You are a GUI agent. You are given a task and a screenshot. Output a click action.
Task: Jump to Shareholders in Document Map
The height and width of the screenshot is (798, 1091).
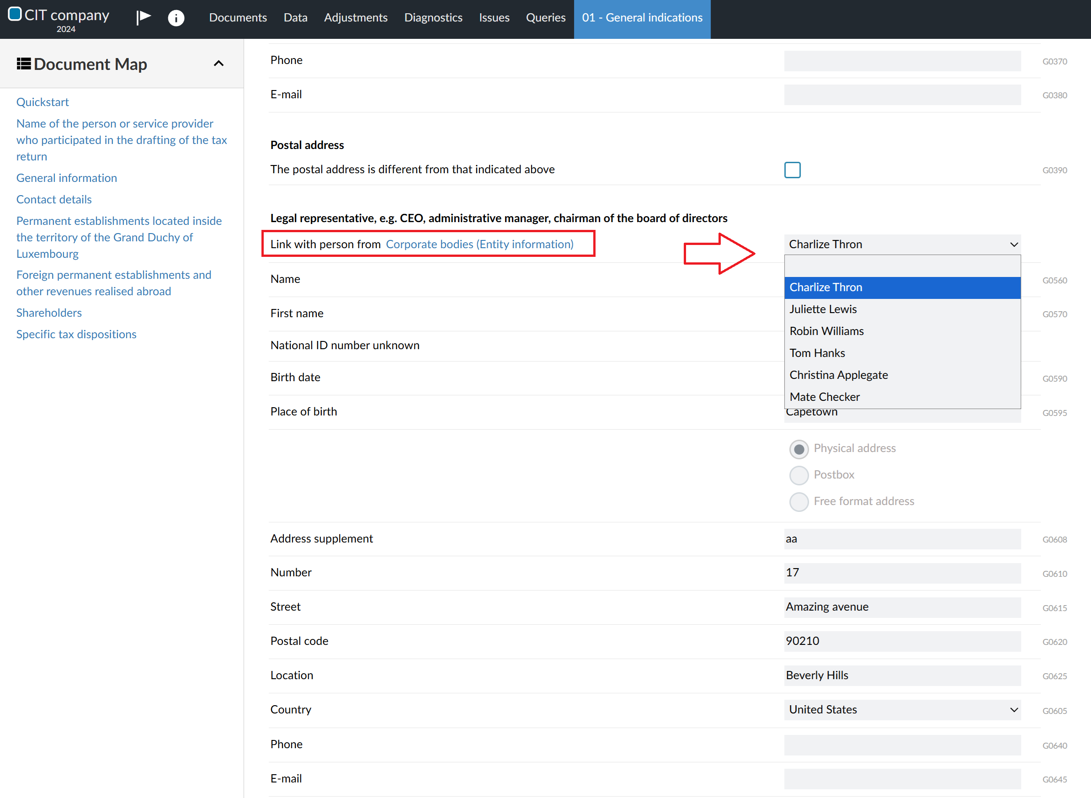click(49, 313)
